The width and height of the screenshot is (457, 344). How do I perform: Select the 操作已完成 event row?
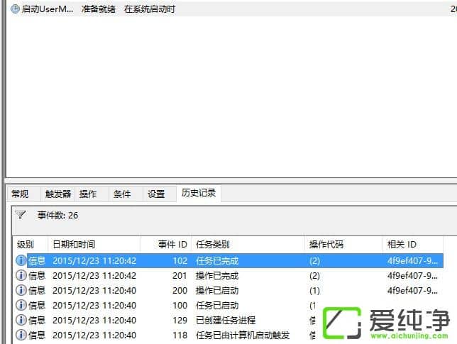[x=229, y=275]
